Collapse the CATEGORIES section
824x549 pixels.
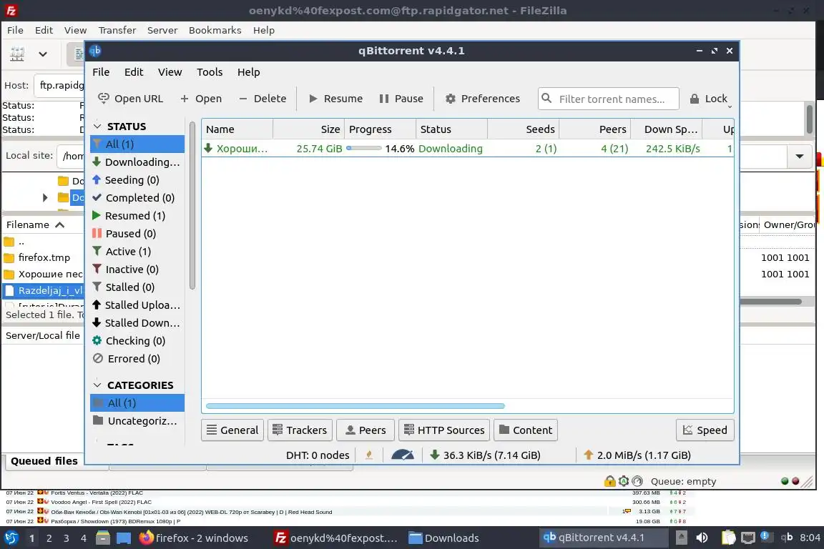click(x=97, y=385)
